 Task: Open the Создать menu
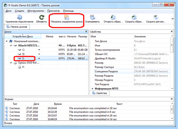pos(20,11)
